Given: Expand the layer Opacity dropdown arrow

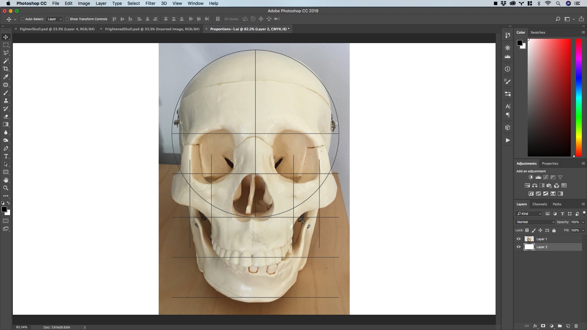Looking at the screenshot, I should click(583, 222).
